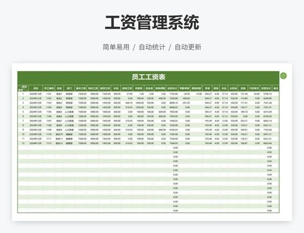
Task: Click employee number cell 1107
Action: 49,120
